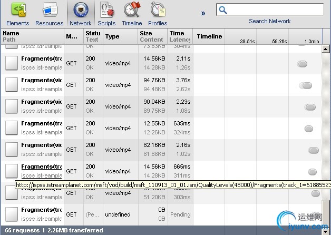The width and height of the screenshot is (331, 235).
Task: Click the 2.26MB transferred status text
Action: pos(75,230)
